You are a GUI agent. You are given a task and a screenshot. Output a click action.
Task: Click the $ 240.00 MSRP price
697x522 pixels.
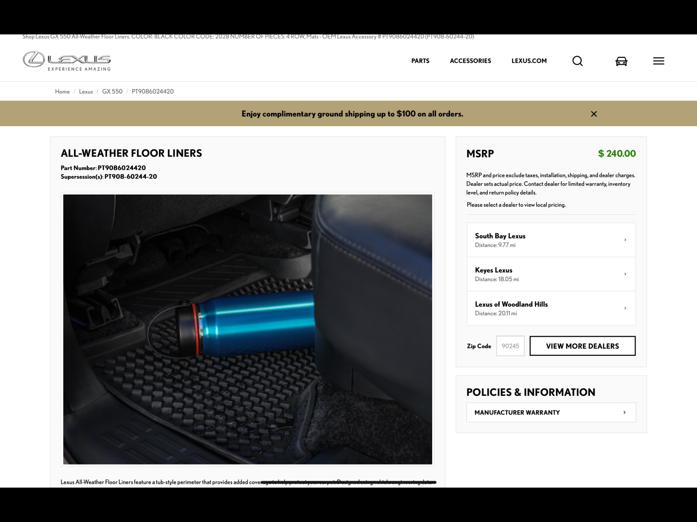click(x=617, y=154)
